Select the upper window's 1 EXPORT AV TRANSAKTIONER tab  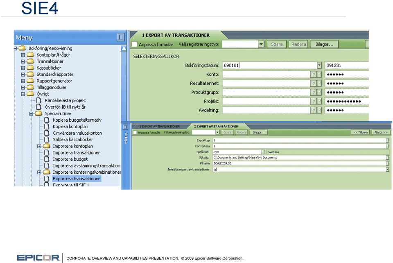point(176,35)
